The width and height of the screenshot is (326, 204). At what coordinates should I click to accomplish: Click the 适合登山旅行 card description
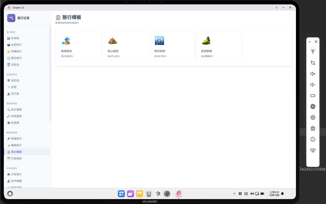pyautogui.click(x=113, y=56)
